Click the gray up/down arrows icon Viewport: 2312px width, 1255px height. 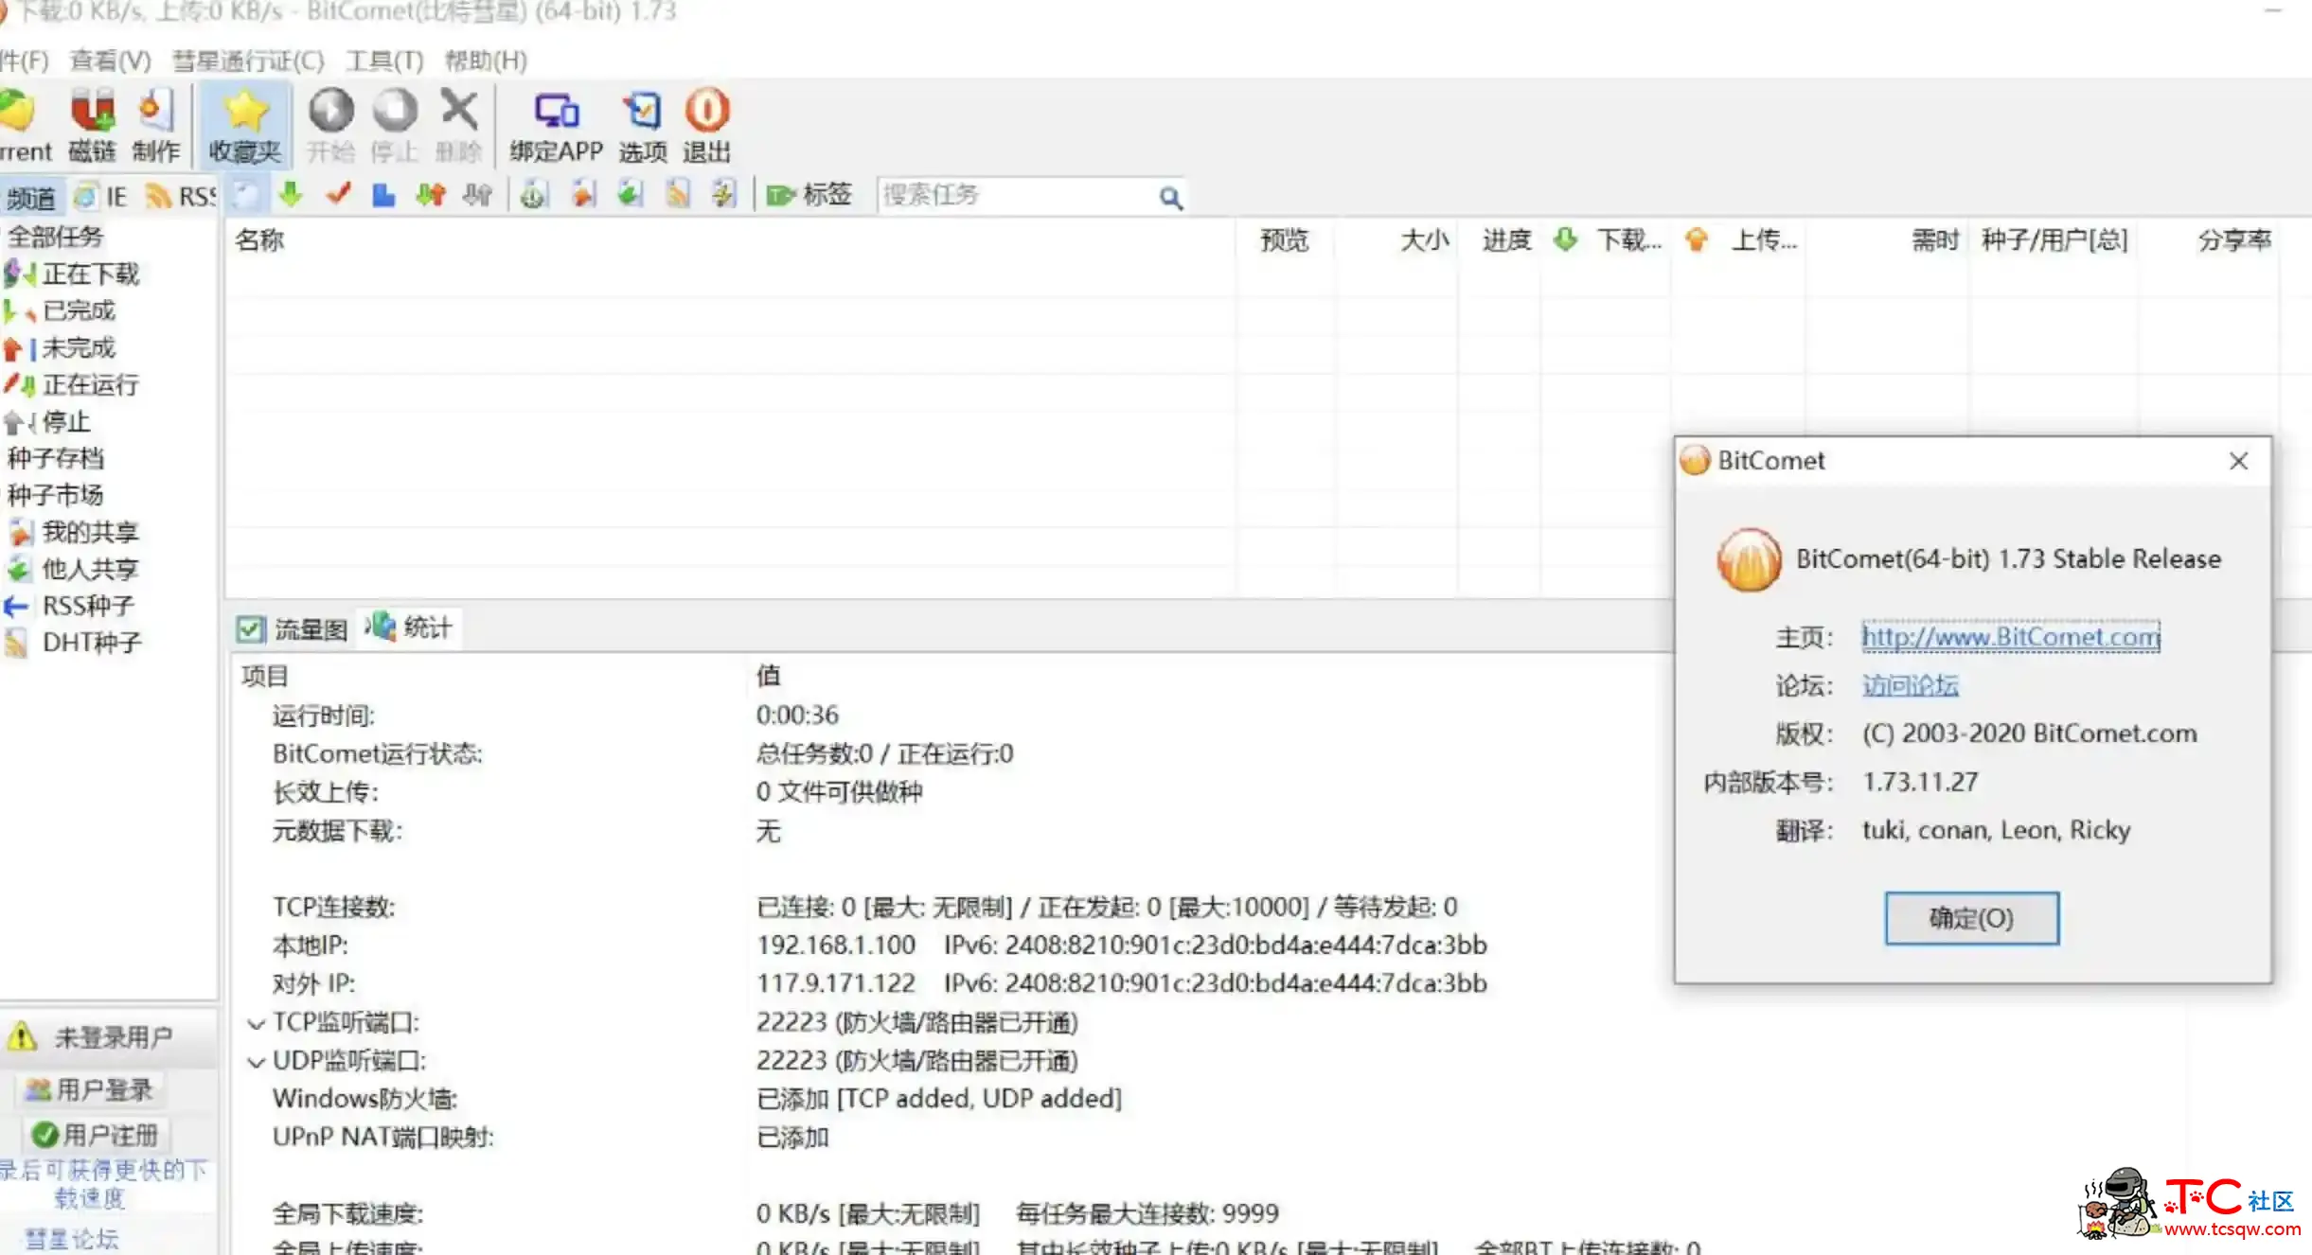(477, 194)
